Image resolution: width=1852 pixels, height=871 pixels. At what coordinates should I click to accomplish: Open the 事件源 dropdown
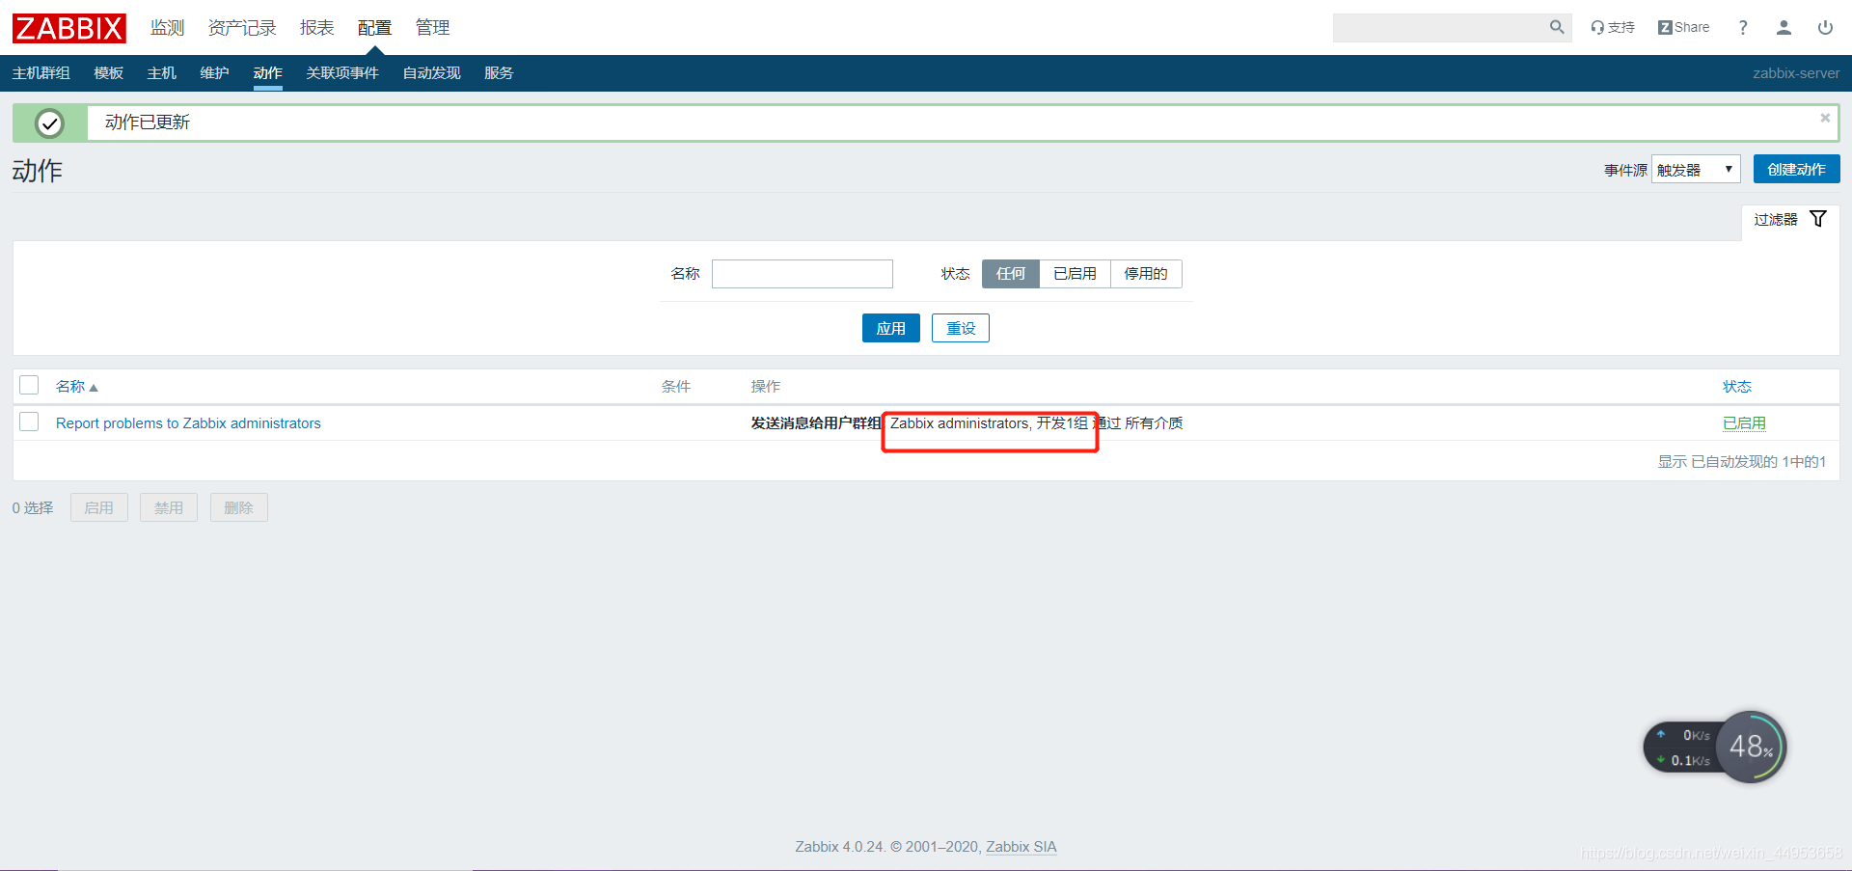pos(1696,170)
